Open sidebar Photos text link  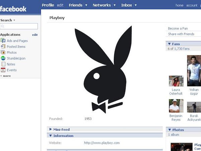(12, 52)
